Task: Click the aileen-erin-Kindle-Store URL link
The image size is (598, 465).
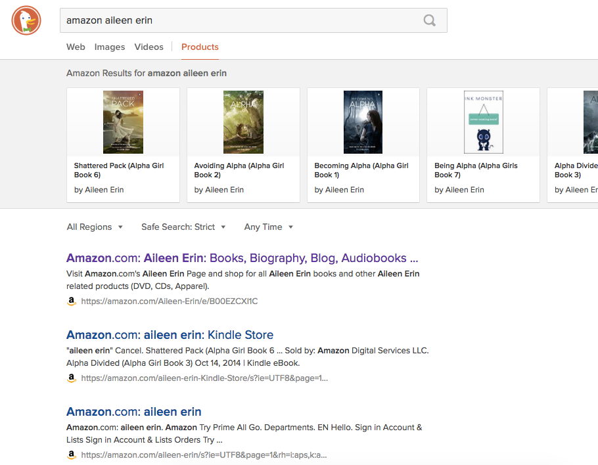Action: click(x=204, y=378)
